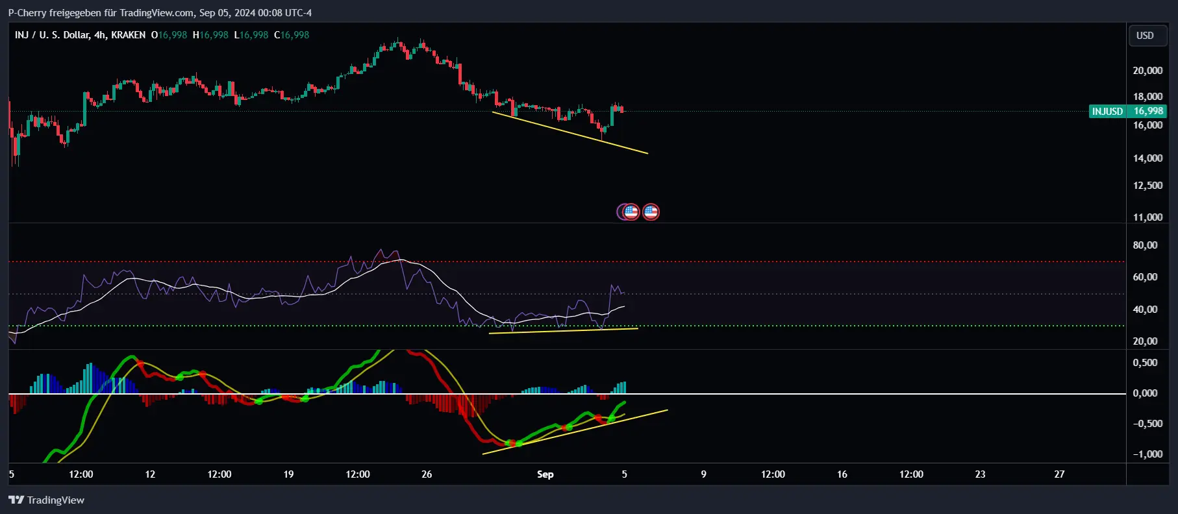Click the open value O16,998
This screenshot has height=514, width=1178.
[169, 35]
